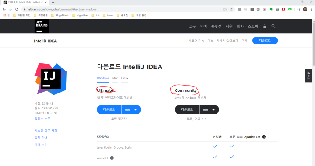
Task: Open the Chrome profile avatar
Action: coord(305,9)
